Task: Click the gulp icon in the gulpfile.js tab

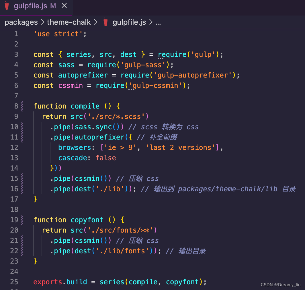Action: 7,6
